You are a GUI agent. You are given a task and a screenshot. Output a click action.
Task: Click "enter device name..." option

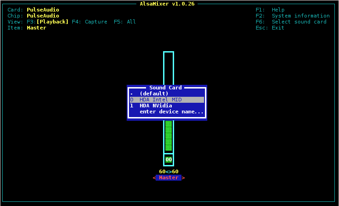tap(171, 112)
